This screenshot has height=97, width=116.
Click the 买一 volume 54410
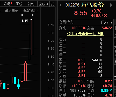97,60
